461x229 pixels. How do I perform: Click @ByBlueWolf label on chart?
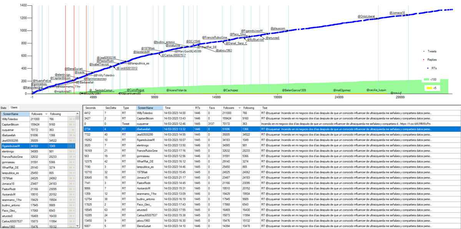click(255, 40)
